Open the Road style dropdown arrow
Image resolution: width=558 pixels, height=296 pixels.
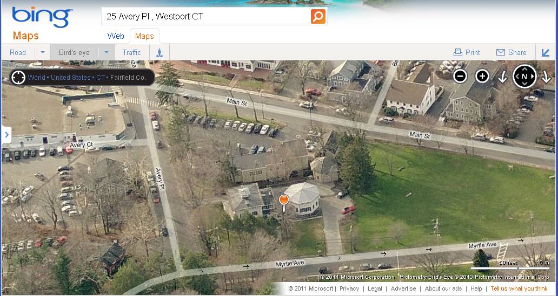pos(42,52)
